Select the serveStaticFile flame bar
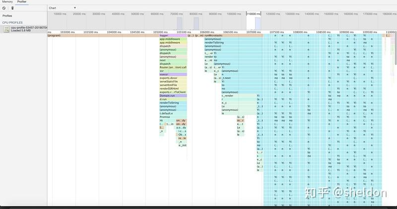This screenshot has width=397, height=209. tap(173, 82)
